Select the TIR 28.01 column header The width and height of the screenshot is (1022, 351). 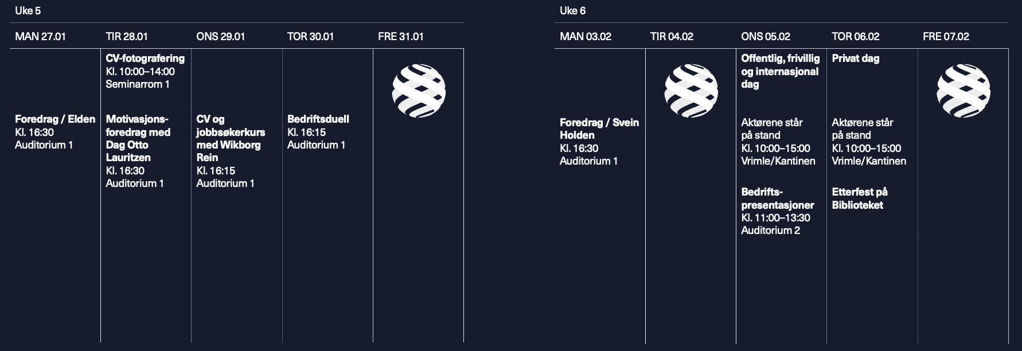click(x=127, y=36)
